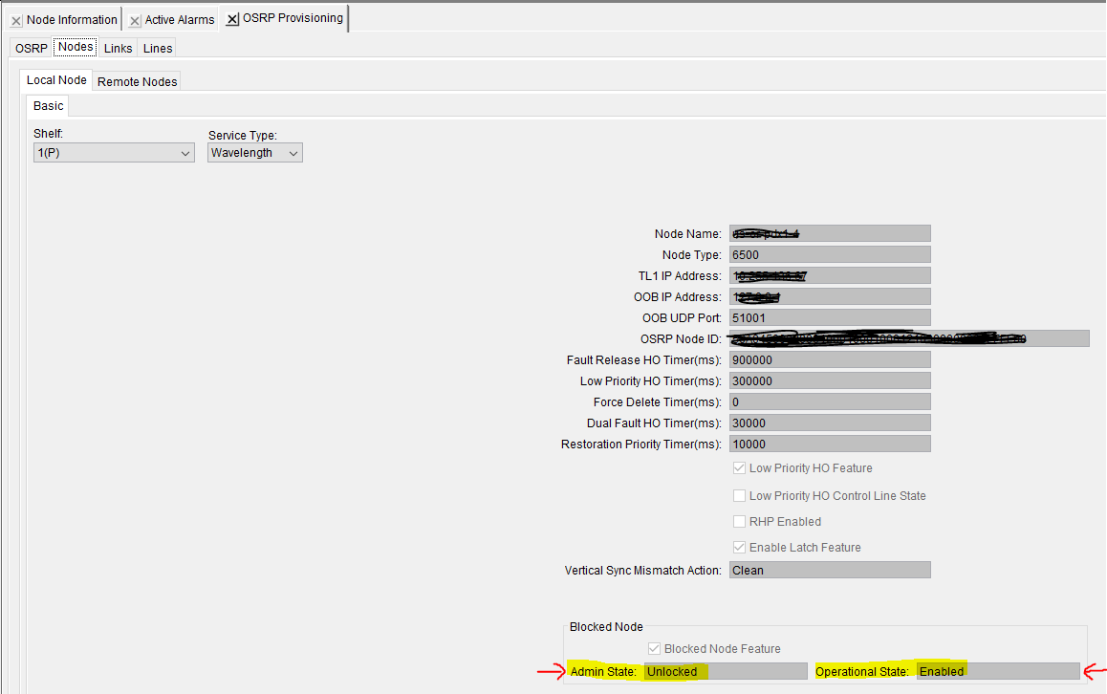Click the Basic tab
Viewport: 1107px width, 694px height.
click(x=48, y=106)
